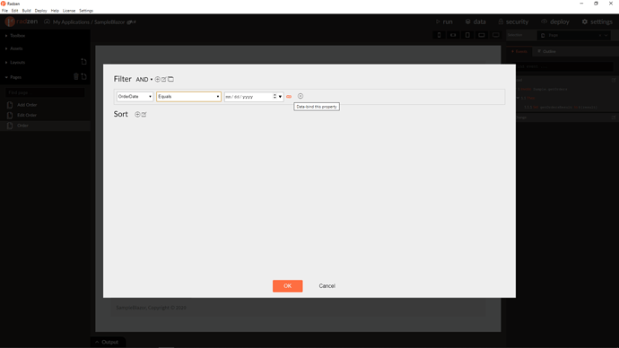The width and height of the screenshot is (619, 348).
Task: Change the AND logical operator dropdown
Action: click(x=144, y=80)
